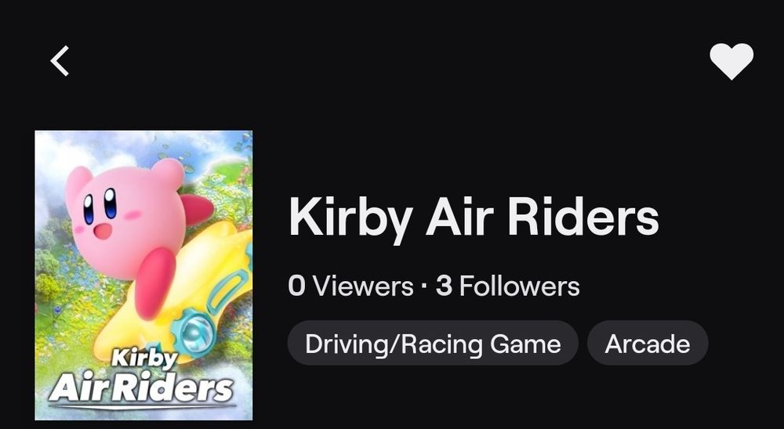Viewport: 784px width, 429px height.
Task: Click the teal gem on the Warp Star
Action: coord(195,332)
